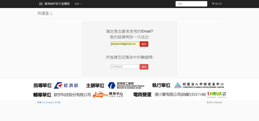The image size is (259, 121).
Task: Click the 回填驗證碼 verification code field
Action: pos(125,67)
